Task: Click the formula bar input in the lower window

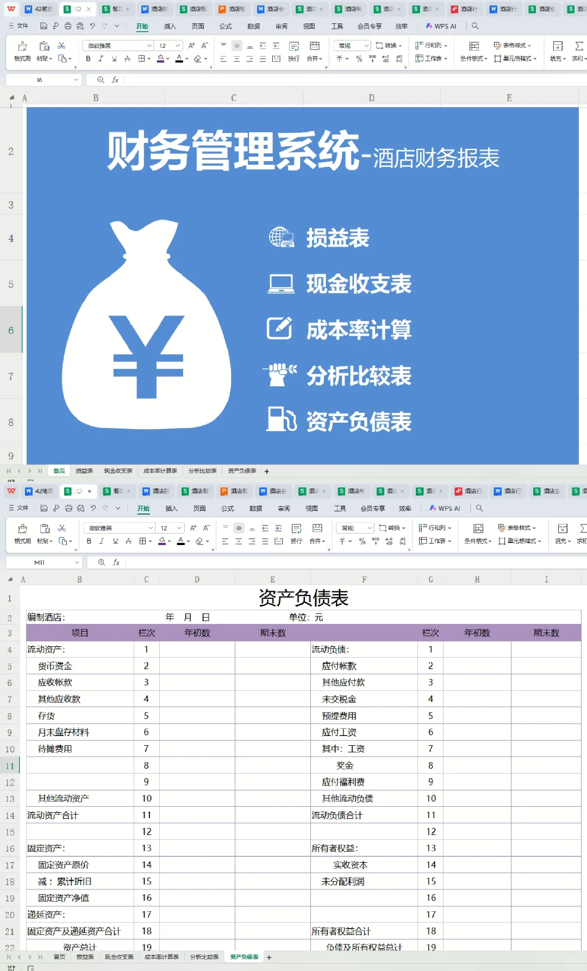Action: pyautogui.click(x=356, y=562)
